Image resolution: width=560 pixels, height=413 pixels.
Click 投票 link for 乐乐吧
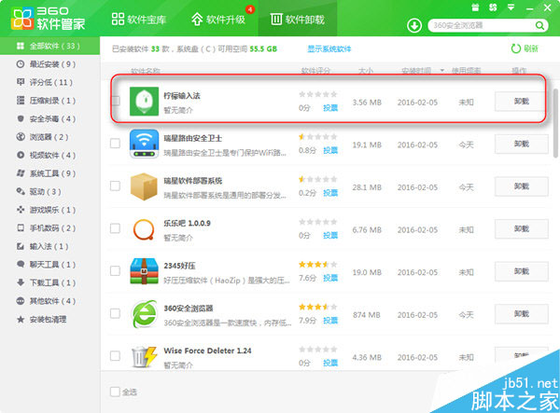330,235
